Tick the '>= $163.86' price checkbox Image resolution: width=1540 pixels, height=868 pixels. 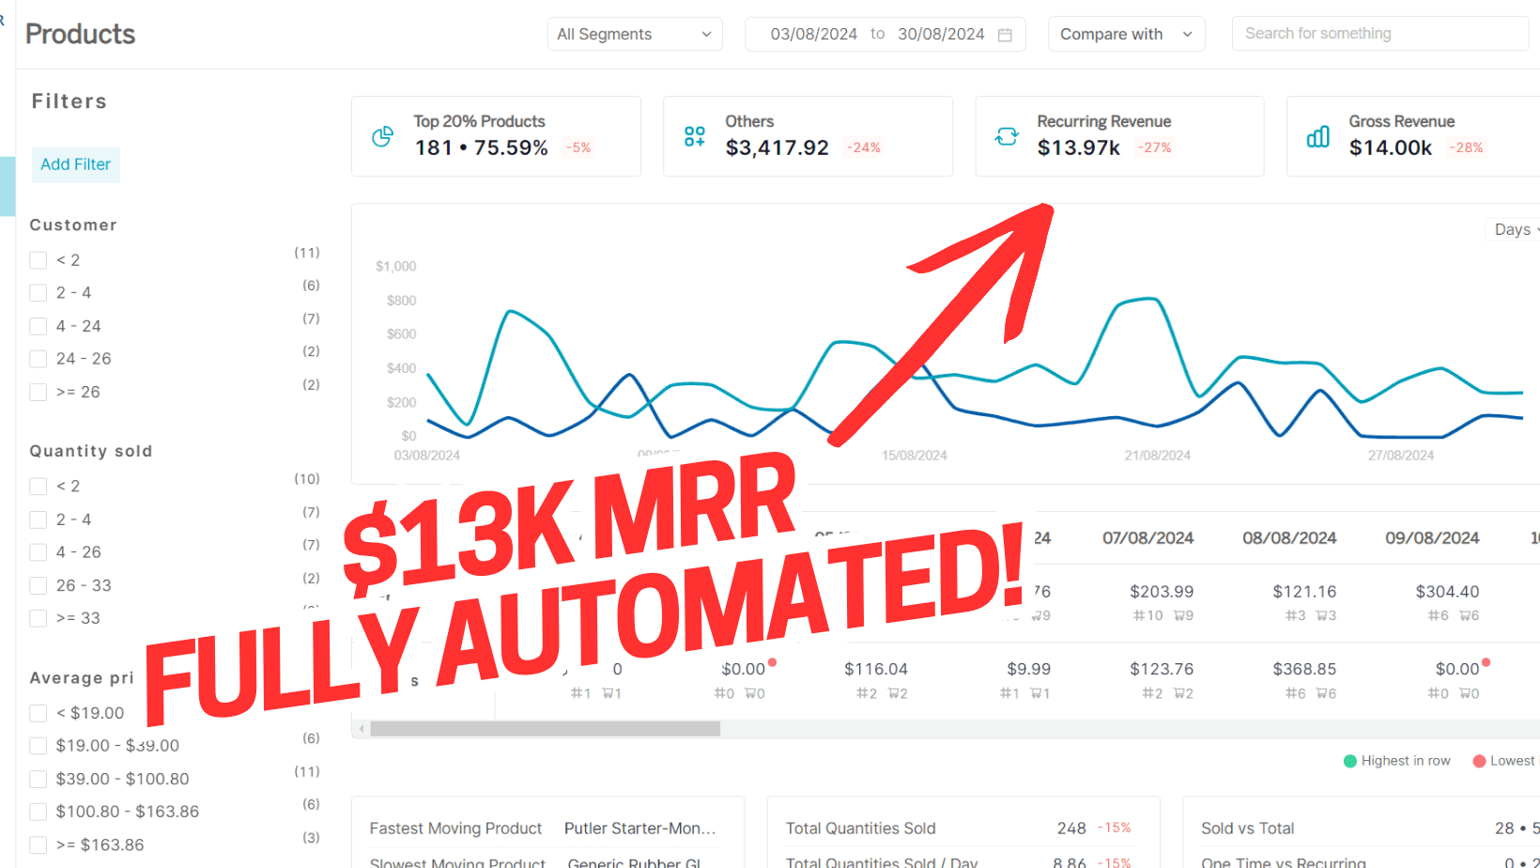point(38,845)
